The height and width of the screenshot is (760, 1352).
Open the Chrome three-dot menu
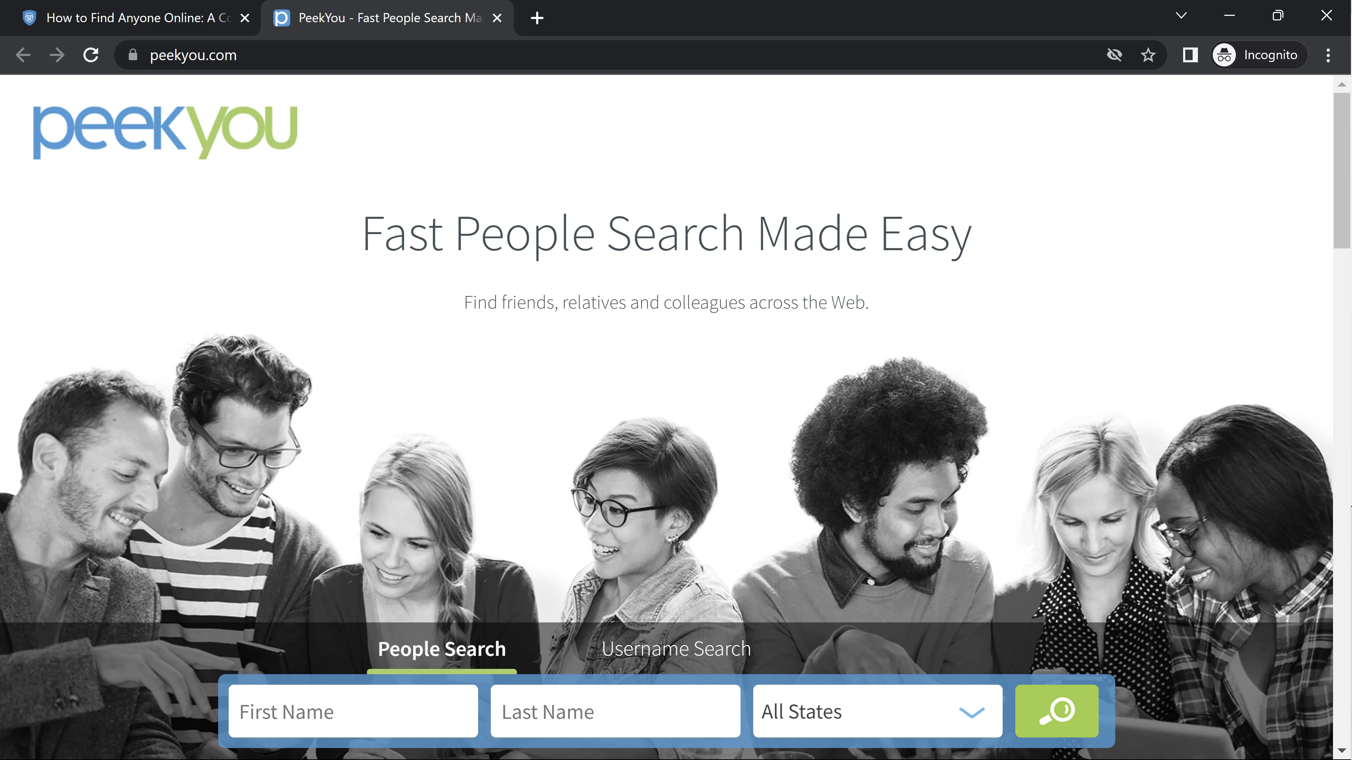1328,55
